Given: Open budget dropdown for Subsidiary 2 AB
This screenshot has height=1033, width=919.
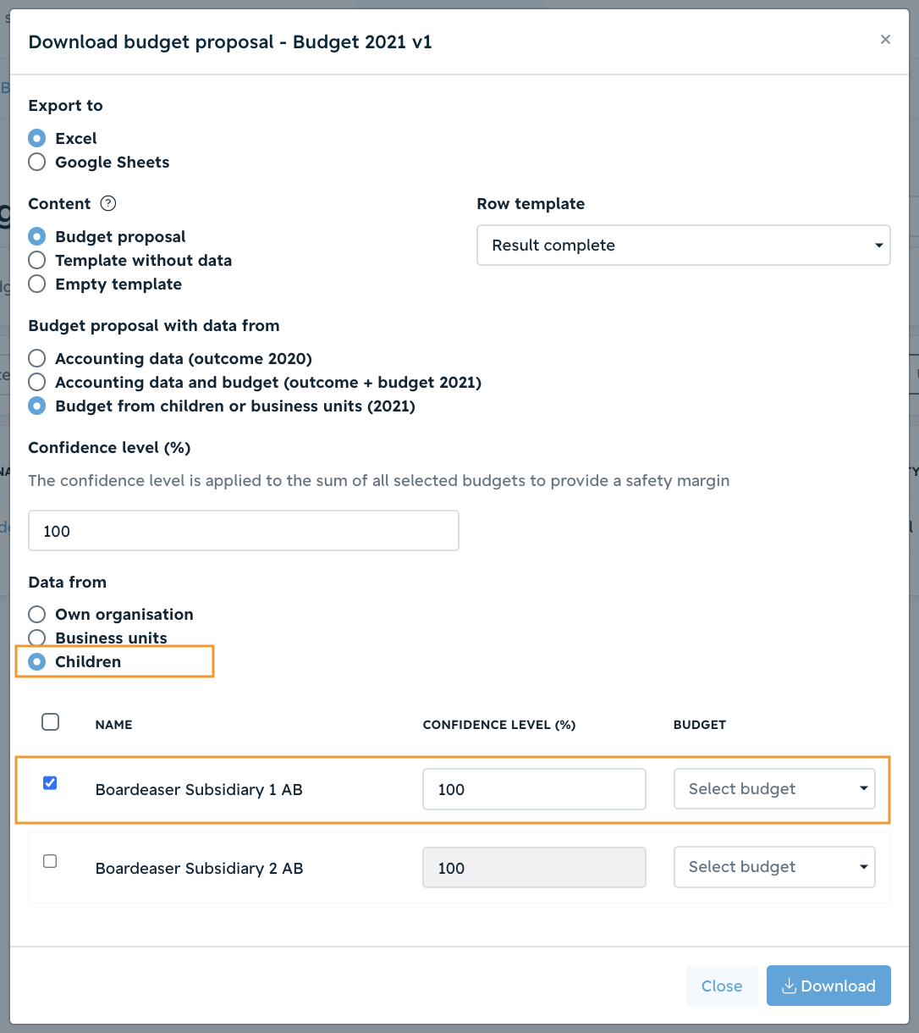Looking at the screenshot, I should (x=774, y=867).
